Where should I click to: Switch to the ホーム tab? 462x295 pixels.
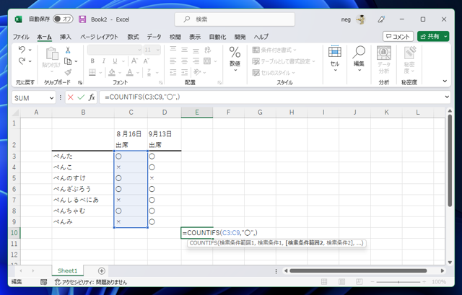coord(45,37)
